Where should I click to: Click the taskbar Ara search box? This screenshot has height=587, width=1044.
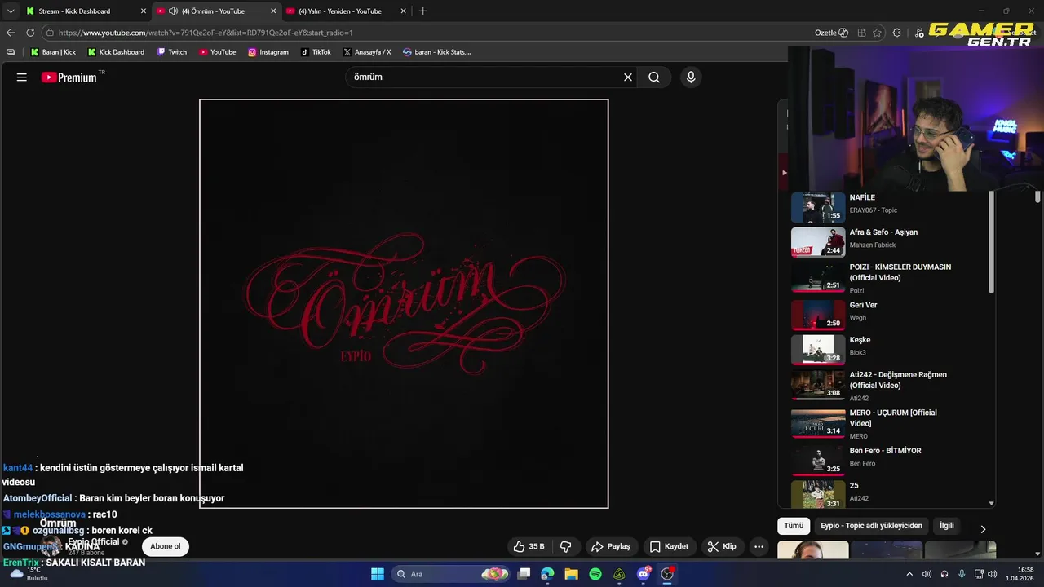pos(451,574)
